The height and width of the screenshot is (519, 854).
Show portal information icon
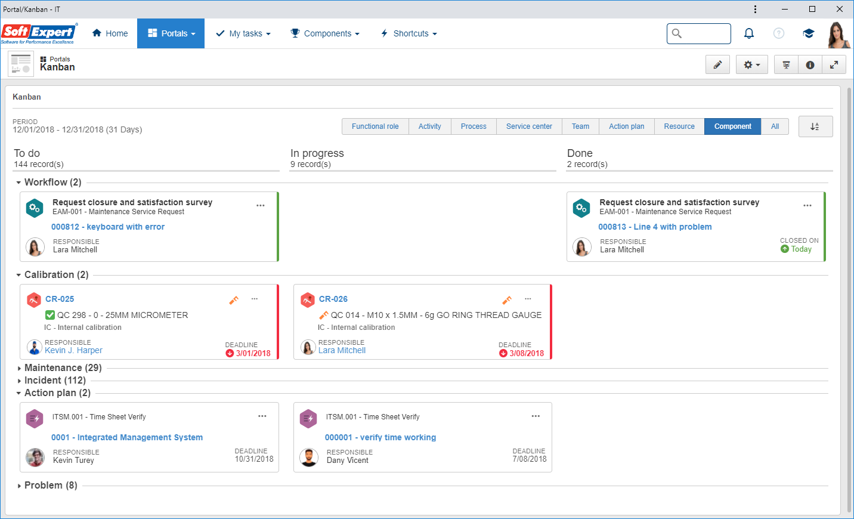point(810,65)
